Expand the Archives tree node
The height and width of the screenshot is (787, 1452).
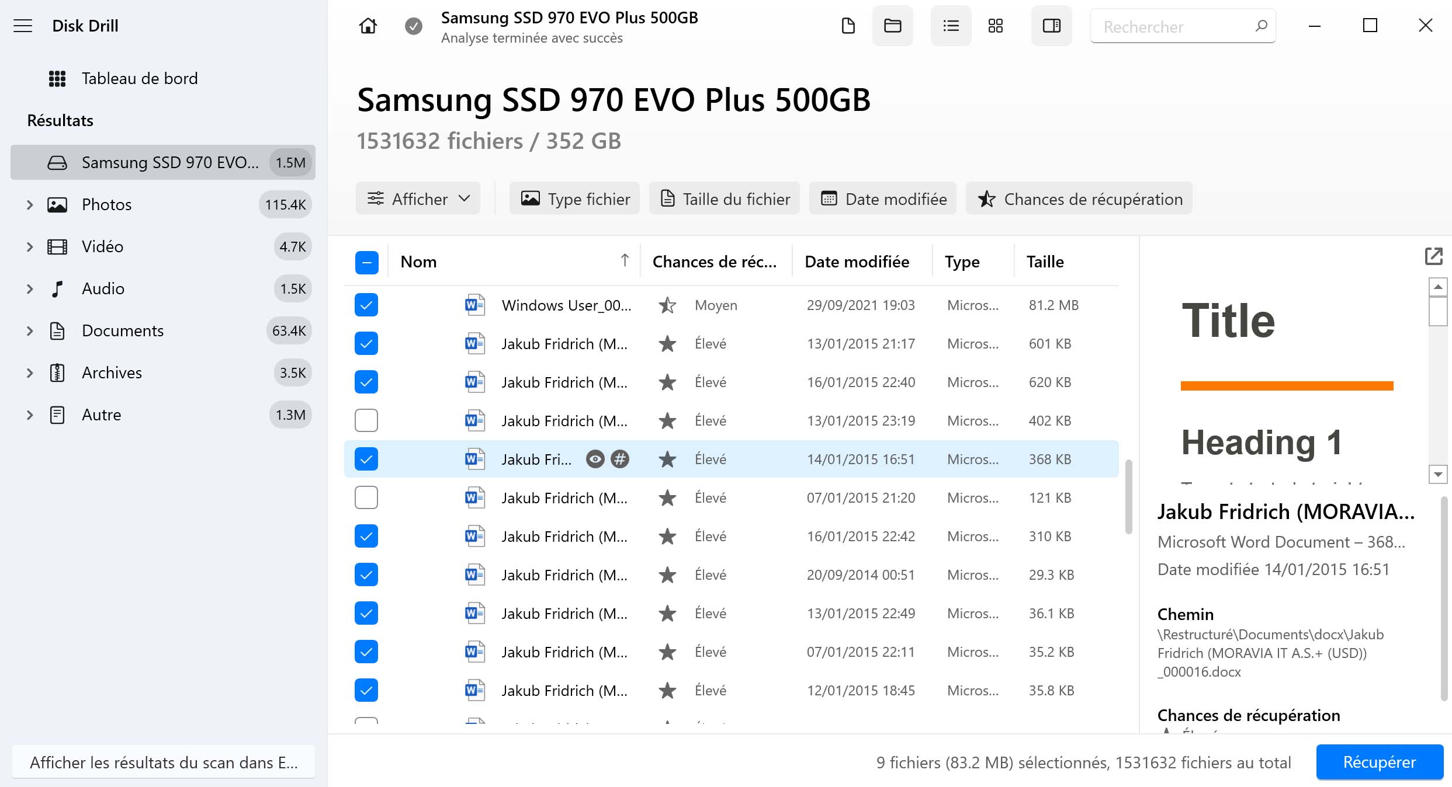click(29, 373)
